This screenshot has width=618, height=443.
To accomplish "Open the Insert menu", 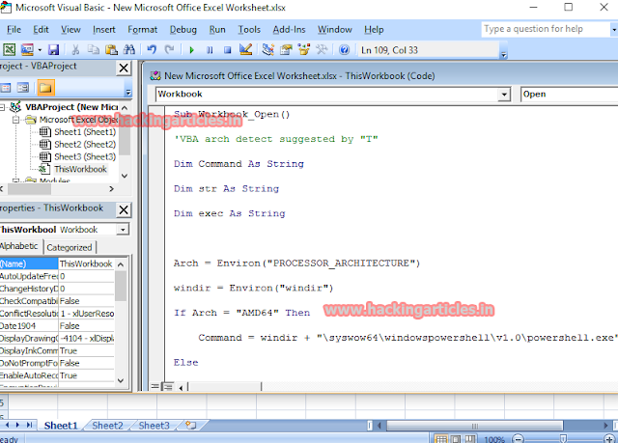I will [x=104, y=30].
